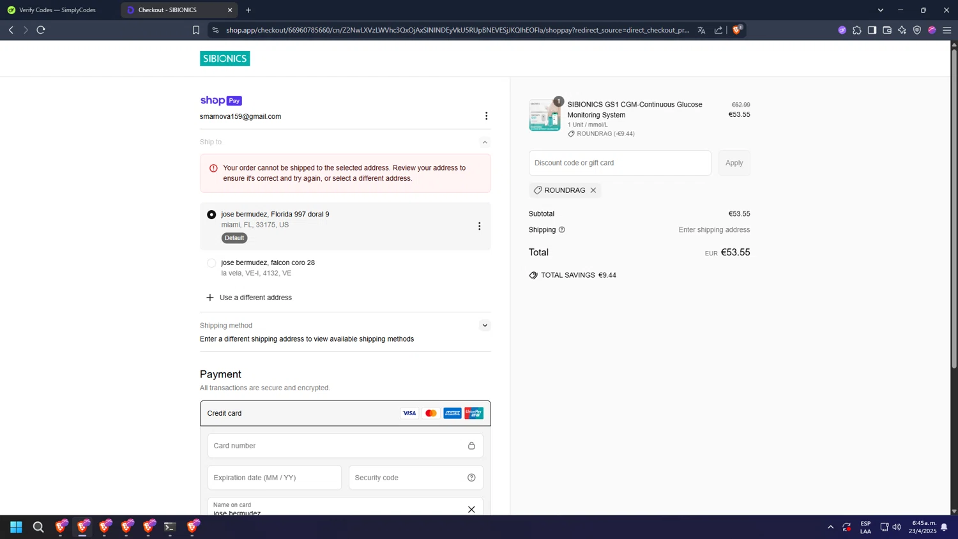Open browser extensions menu
The image size is (958, 539).
(x=857, y=30)
